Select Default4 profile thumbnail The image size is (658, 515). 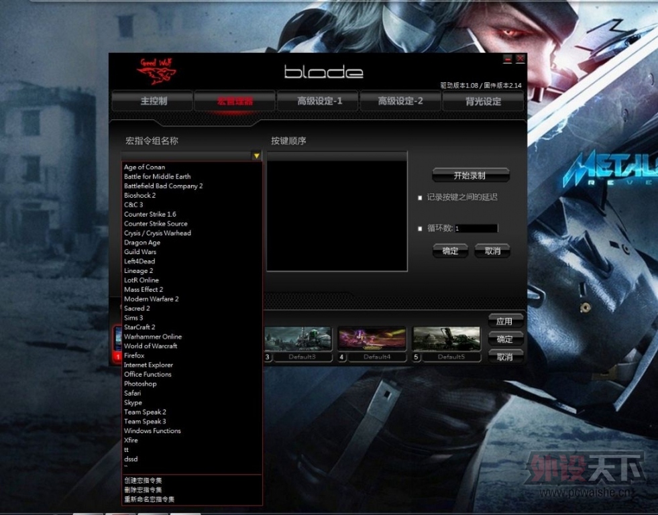372,339
